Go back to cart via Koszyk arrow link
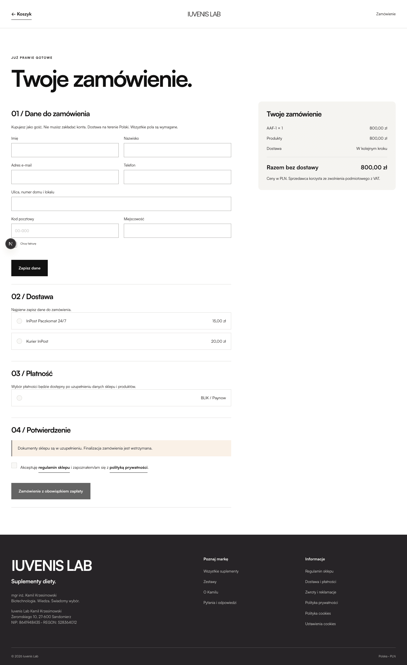 pos(21,14)
